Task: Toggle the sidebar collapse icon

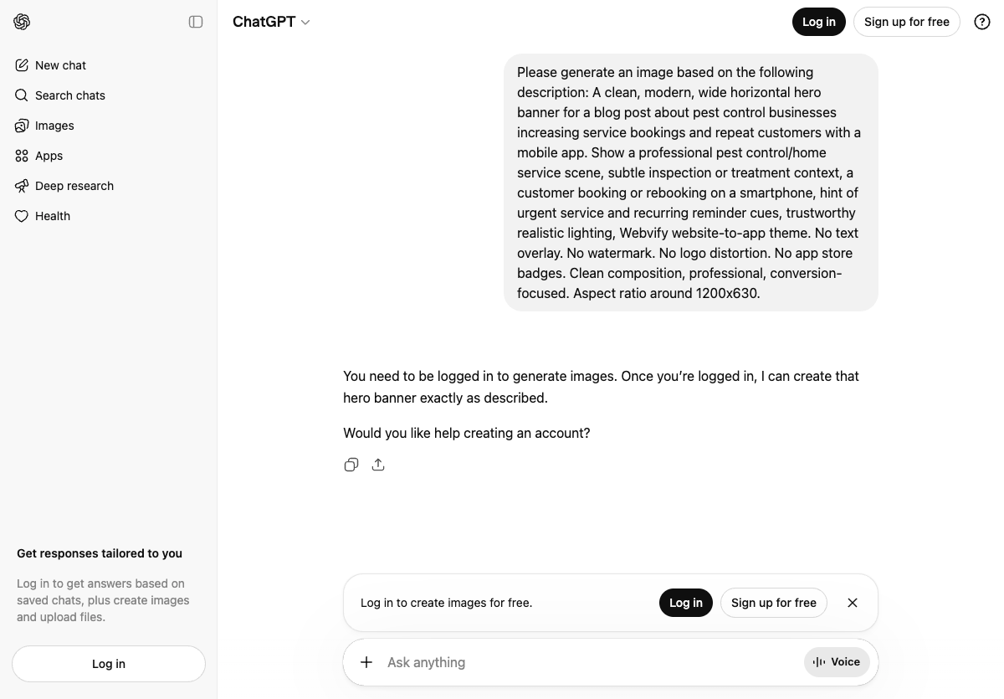Action: pyautogui.click(x=196, y=22)
